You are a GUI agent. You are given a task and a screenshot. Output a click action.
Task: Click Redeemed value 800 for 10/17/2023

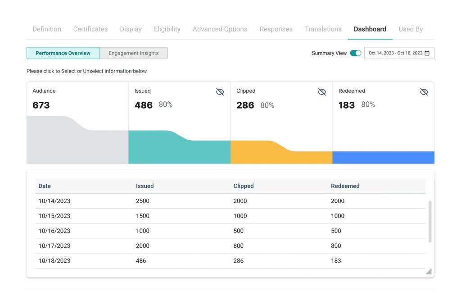coord(336,246)
